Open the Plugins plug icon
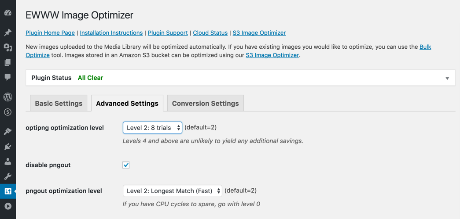The height and width of the screenshot is (219, 460). [x=7, y=147]
